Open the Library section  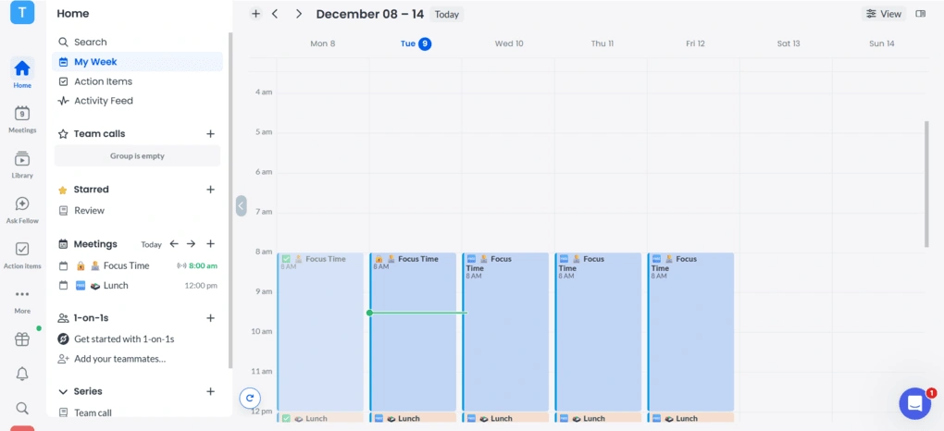point(22,164)
